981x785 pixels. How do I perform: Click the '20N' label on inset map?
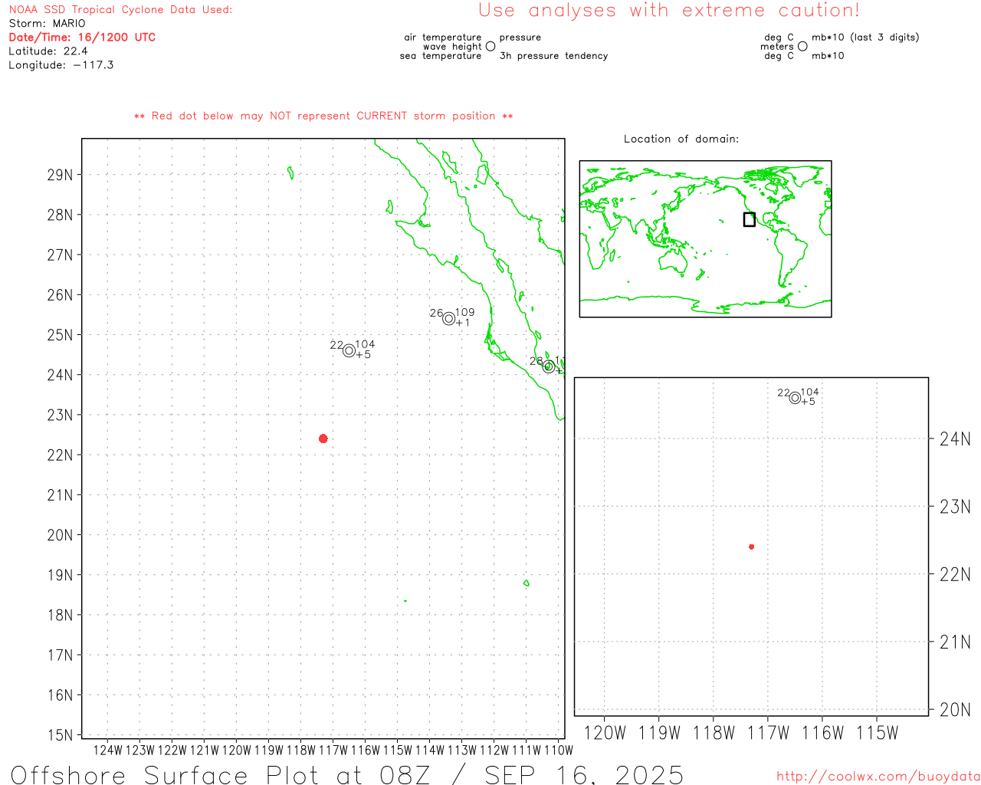click(x=955, y=710)
